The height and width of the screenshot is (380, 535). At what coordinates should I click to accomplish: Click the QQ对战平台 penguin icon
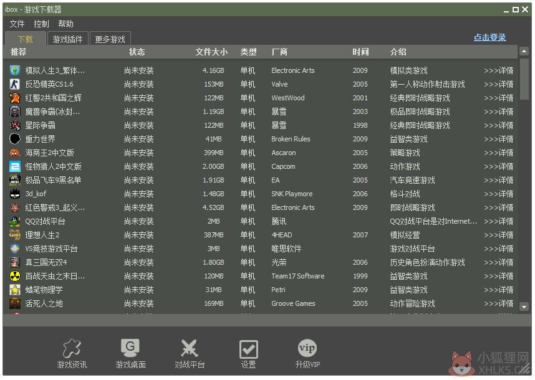click(x=15, y=221)
